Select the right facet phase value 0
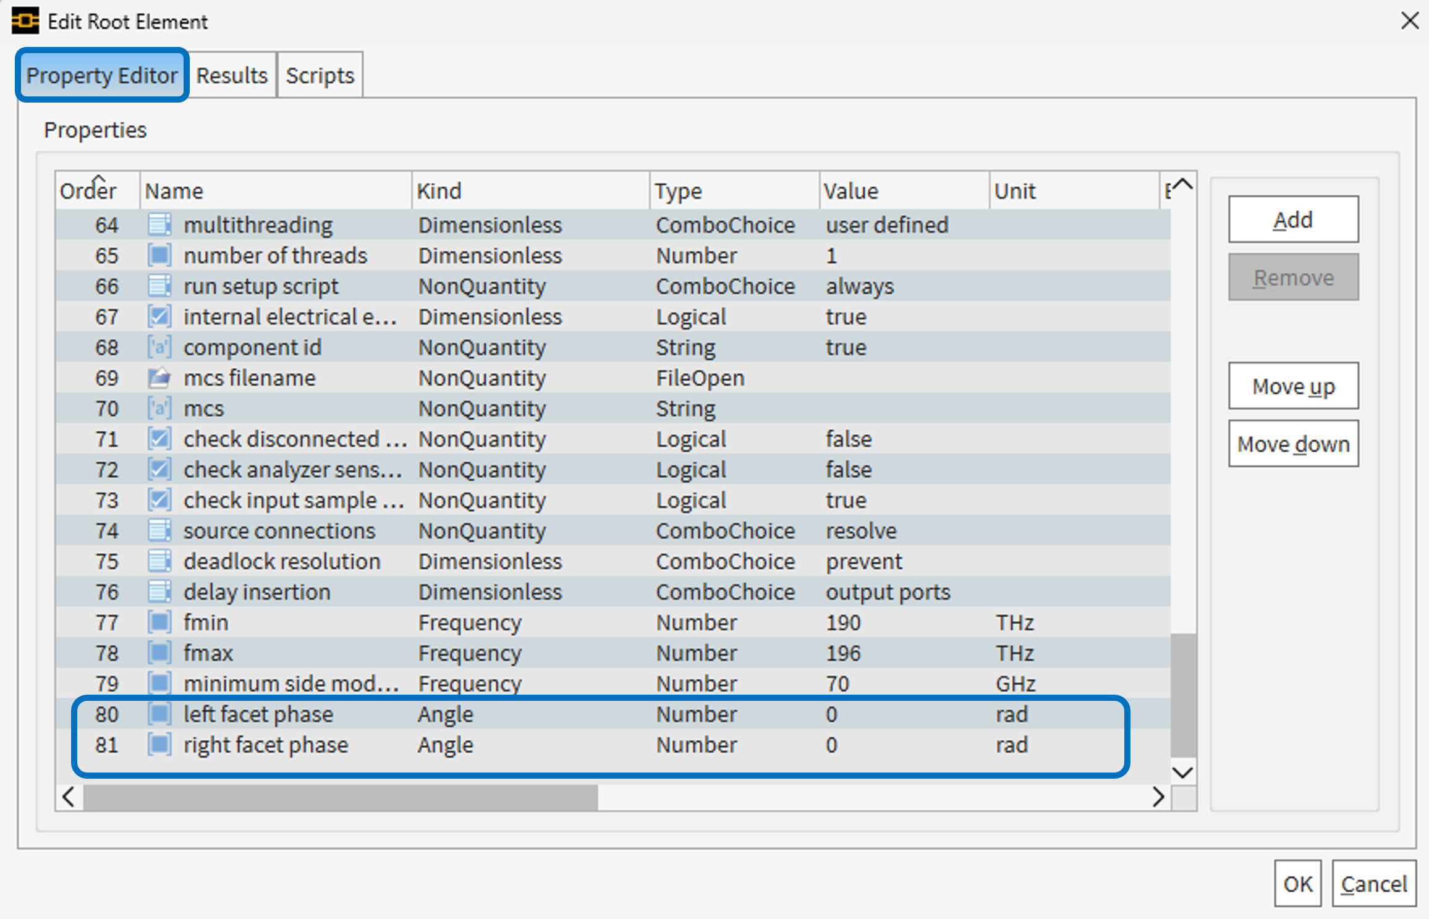 point(831,745)
